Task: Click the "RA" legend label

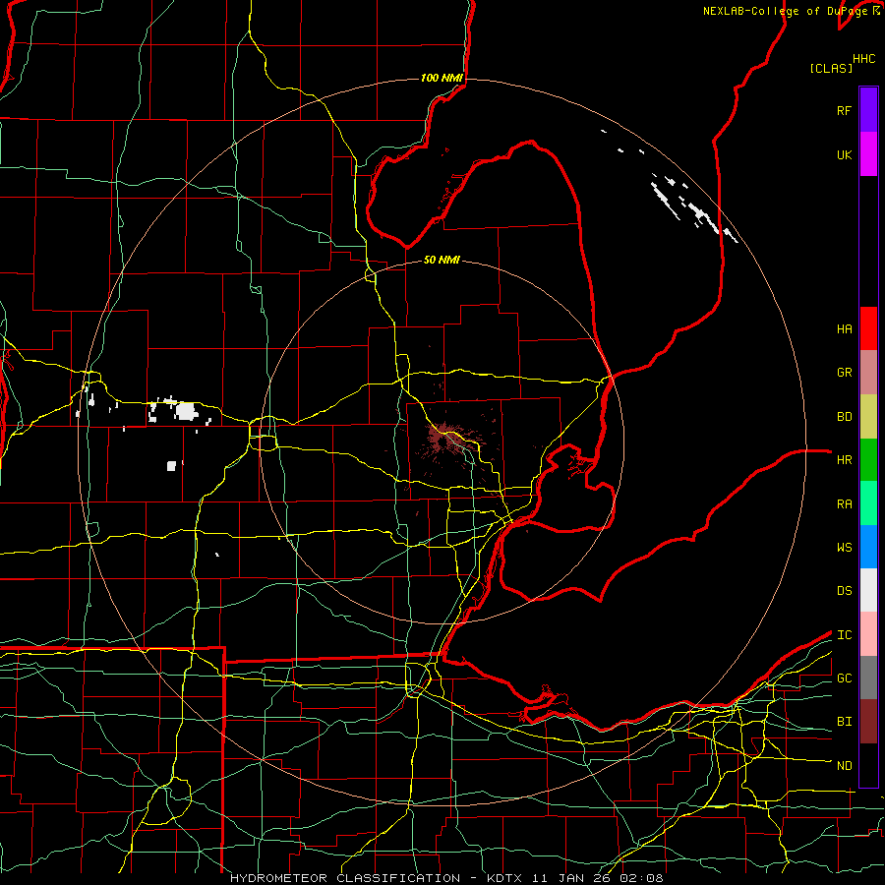Action: (x=844, y=503)
